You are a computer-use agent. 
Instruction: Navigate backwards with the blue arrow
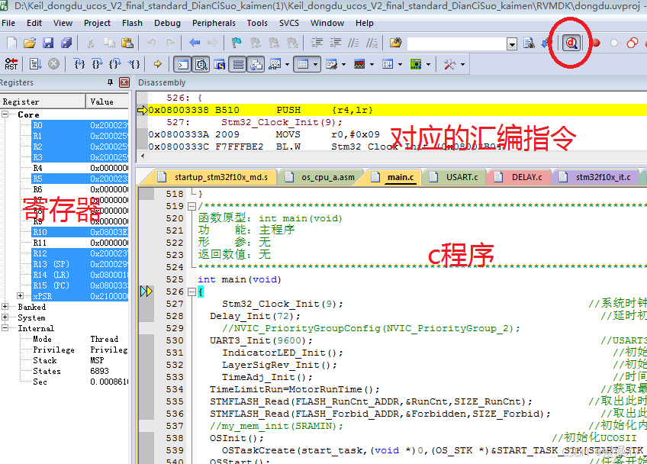(195, 43)
